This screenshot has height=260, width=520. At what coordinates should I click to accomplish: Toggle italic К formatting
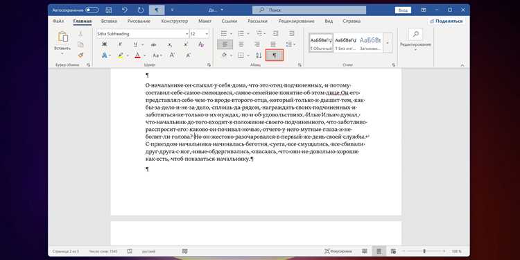point(120,44)
